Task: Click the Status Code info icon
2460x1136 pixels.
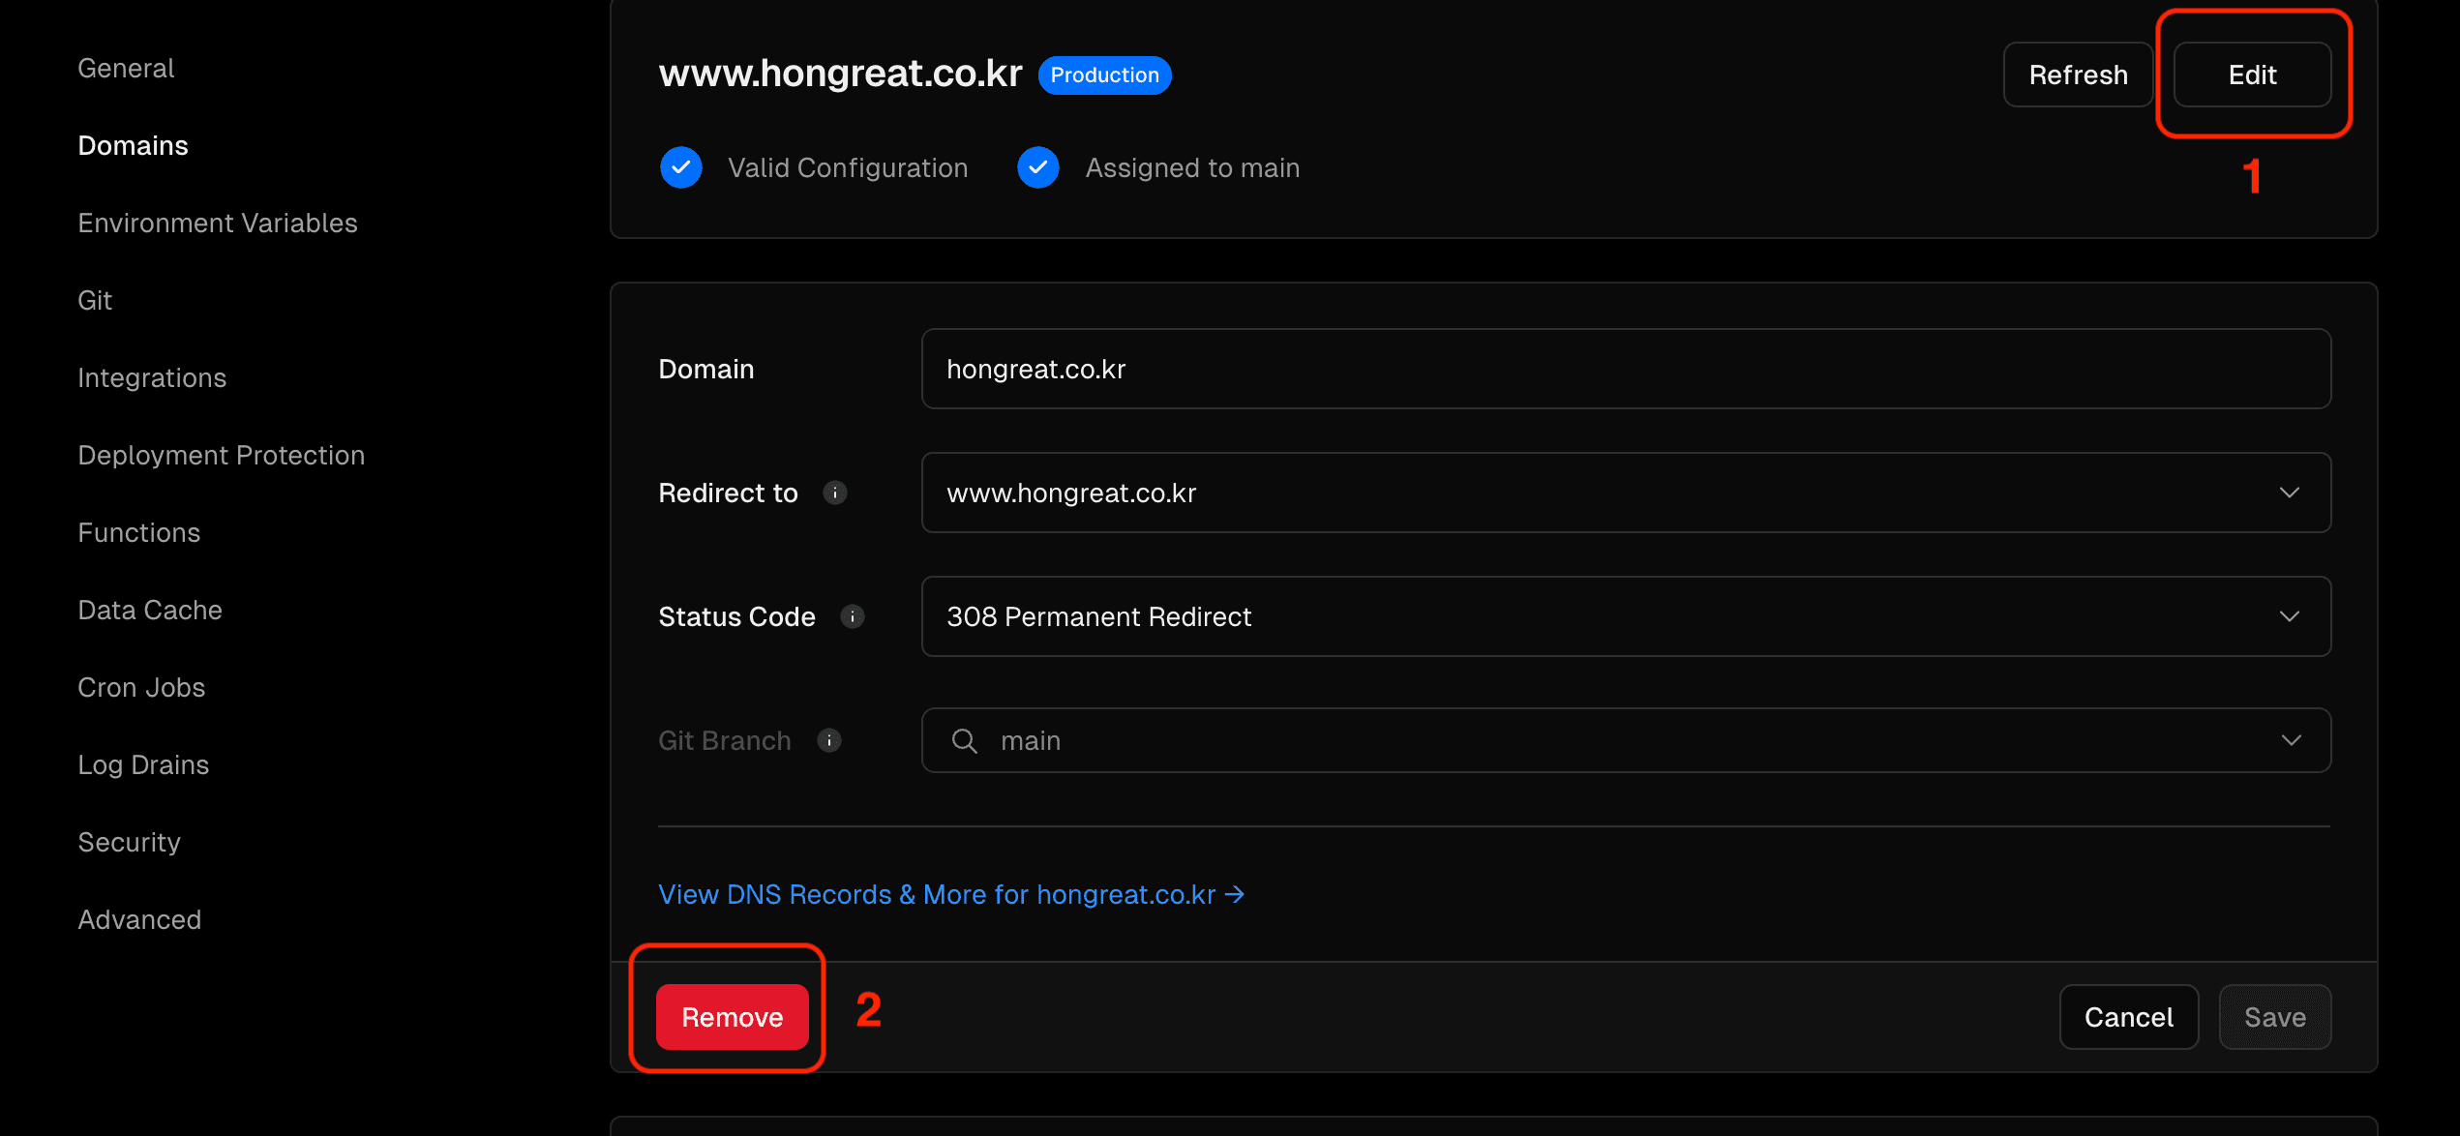Action: tap(852, 617)
